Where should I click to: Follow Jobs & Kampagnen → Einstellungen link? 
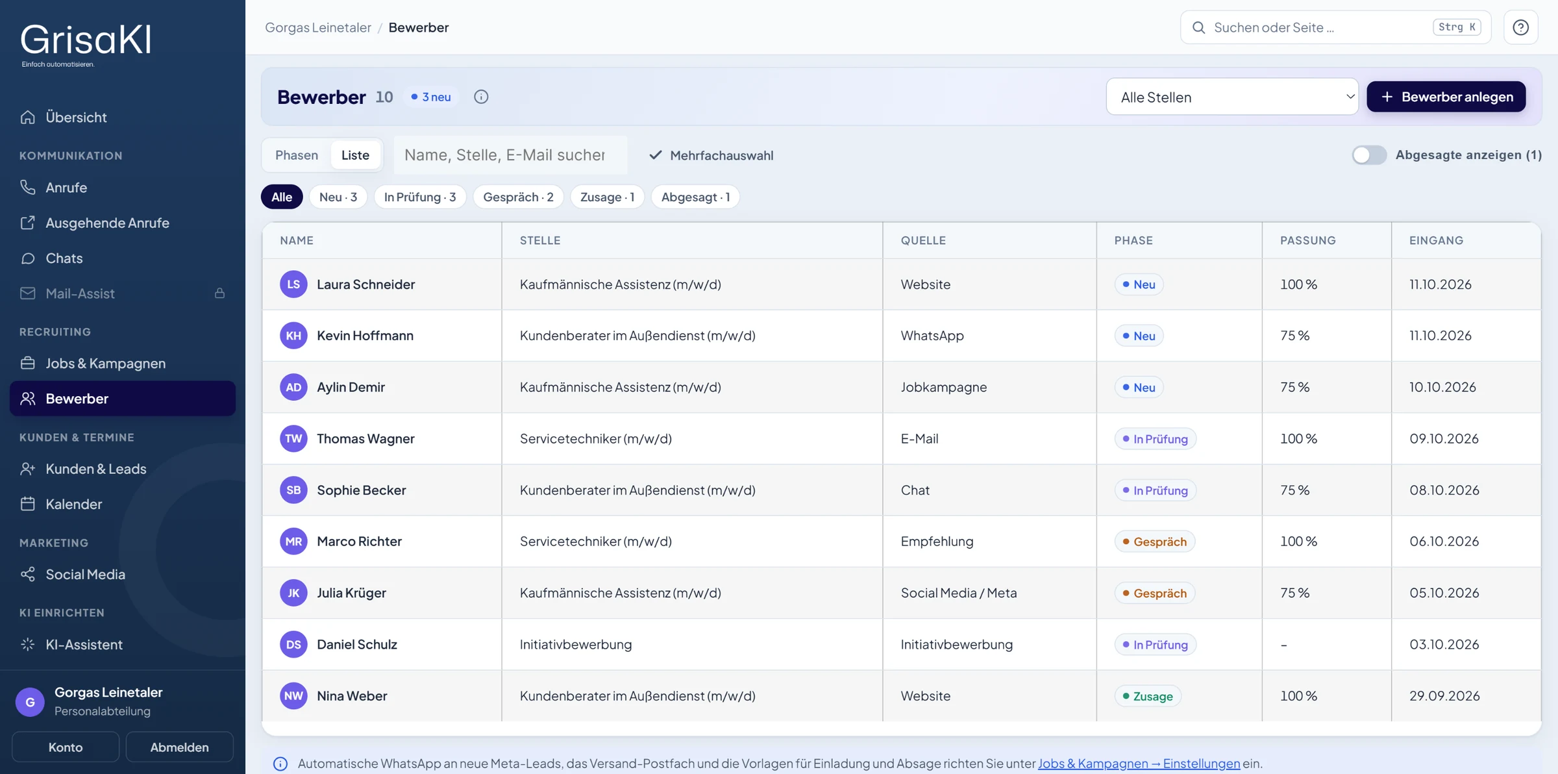(1139, 764)
